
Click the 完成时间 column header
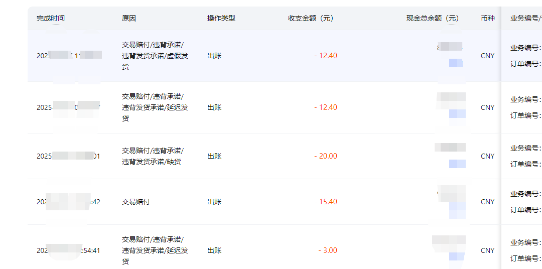pos(51,19)
